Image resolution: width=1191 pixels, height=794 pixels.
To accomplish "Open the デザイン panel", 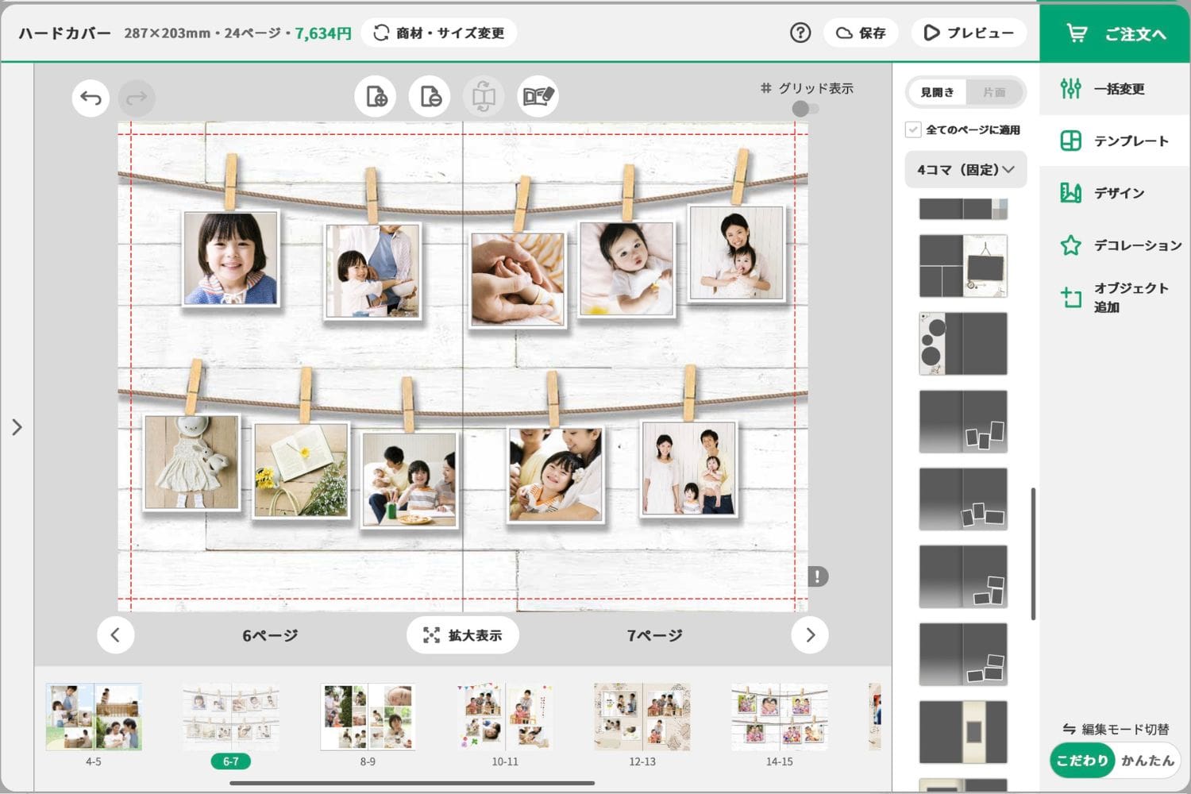I will [1115, 193].
